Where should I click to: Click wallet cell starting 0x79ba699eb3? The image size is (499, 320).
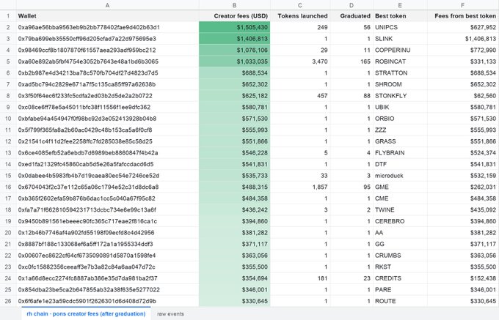point(108,39)
